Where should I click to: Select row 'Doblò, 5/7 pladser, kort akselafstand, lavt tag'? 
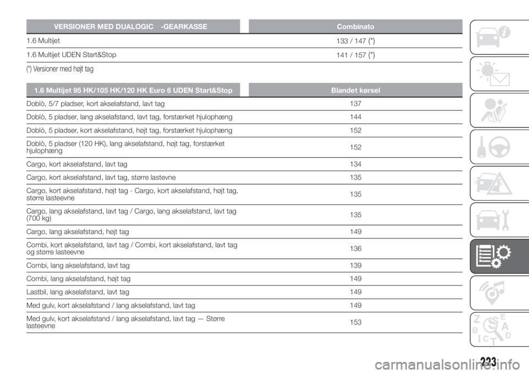(244, 104)
